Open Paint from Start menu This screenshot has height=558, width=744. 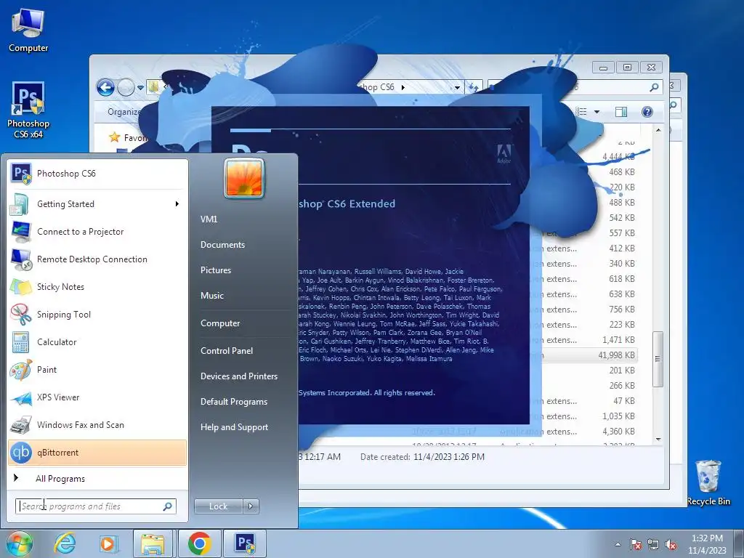(97, 369)
